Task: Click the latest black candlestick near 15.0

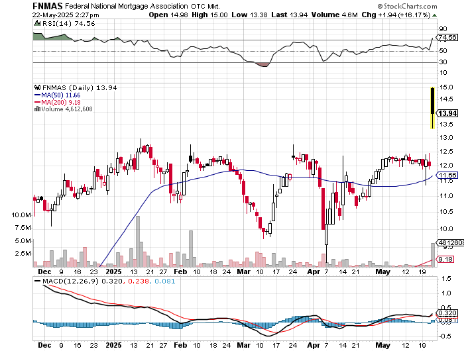Action: [433, 101]
